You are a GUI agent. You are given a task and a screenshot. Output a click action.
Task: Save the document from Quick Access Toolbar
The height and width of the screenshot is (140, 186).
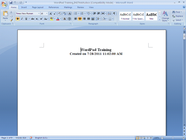pos(11,2)
